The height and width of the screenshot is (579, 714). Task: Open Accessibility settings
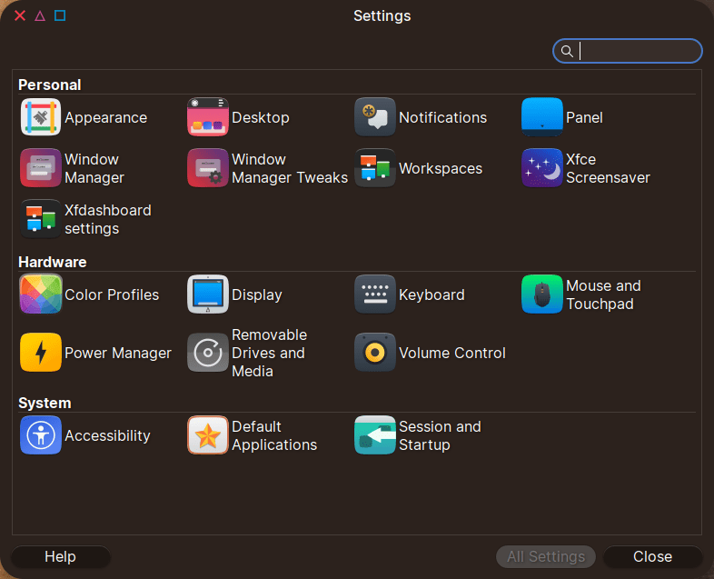click(41, 435)
